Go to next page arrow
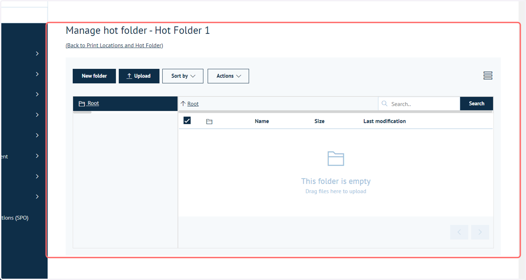The height and width of the screenshot is (280, 526). 480,232
